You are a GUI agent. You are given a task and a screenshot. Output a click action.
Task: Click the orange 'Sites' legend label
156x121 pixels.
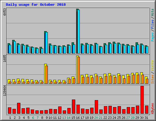click(x=153, y=79)
